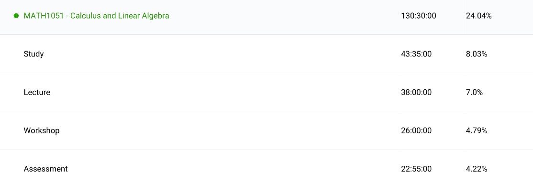The width and height of the screenshot is (533, 183).
Task: Click the green dot beside MATH1051
Action: point(16,16)
